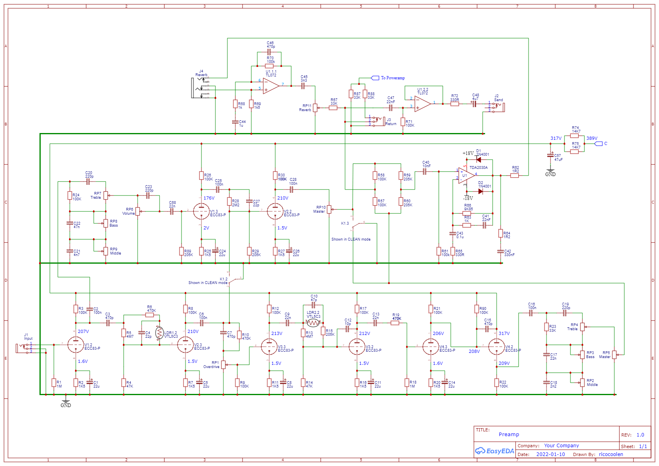Select tube V4.2 ECC83-P symbol

tap(497, 347)
